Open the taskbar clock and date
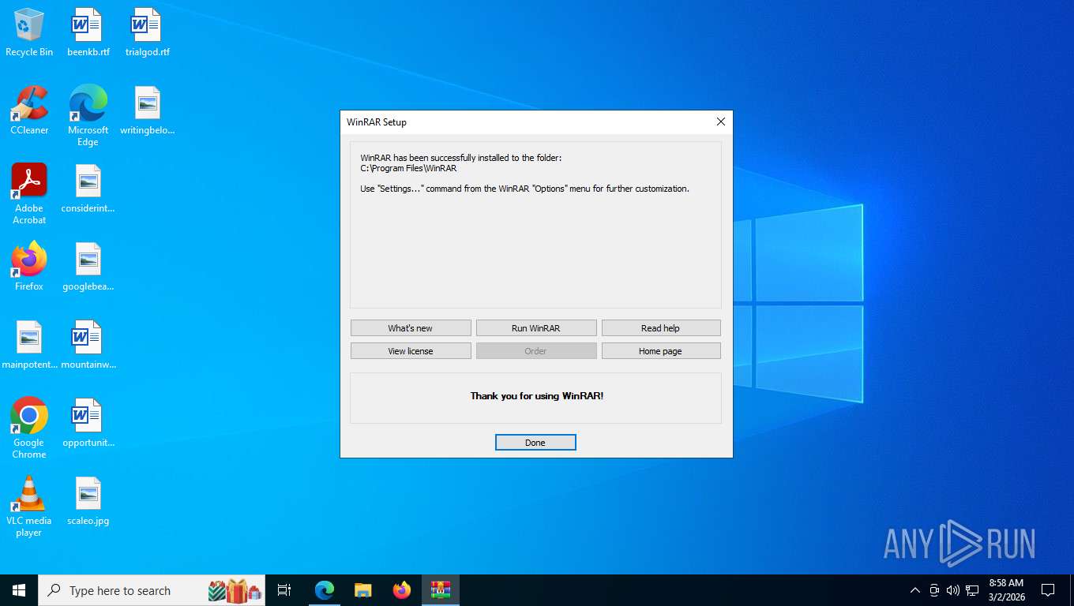 coord(1006,590)
